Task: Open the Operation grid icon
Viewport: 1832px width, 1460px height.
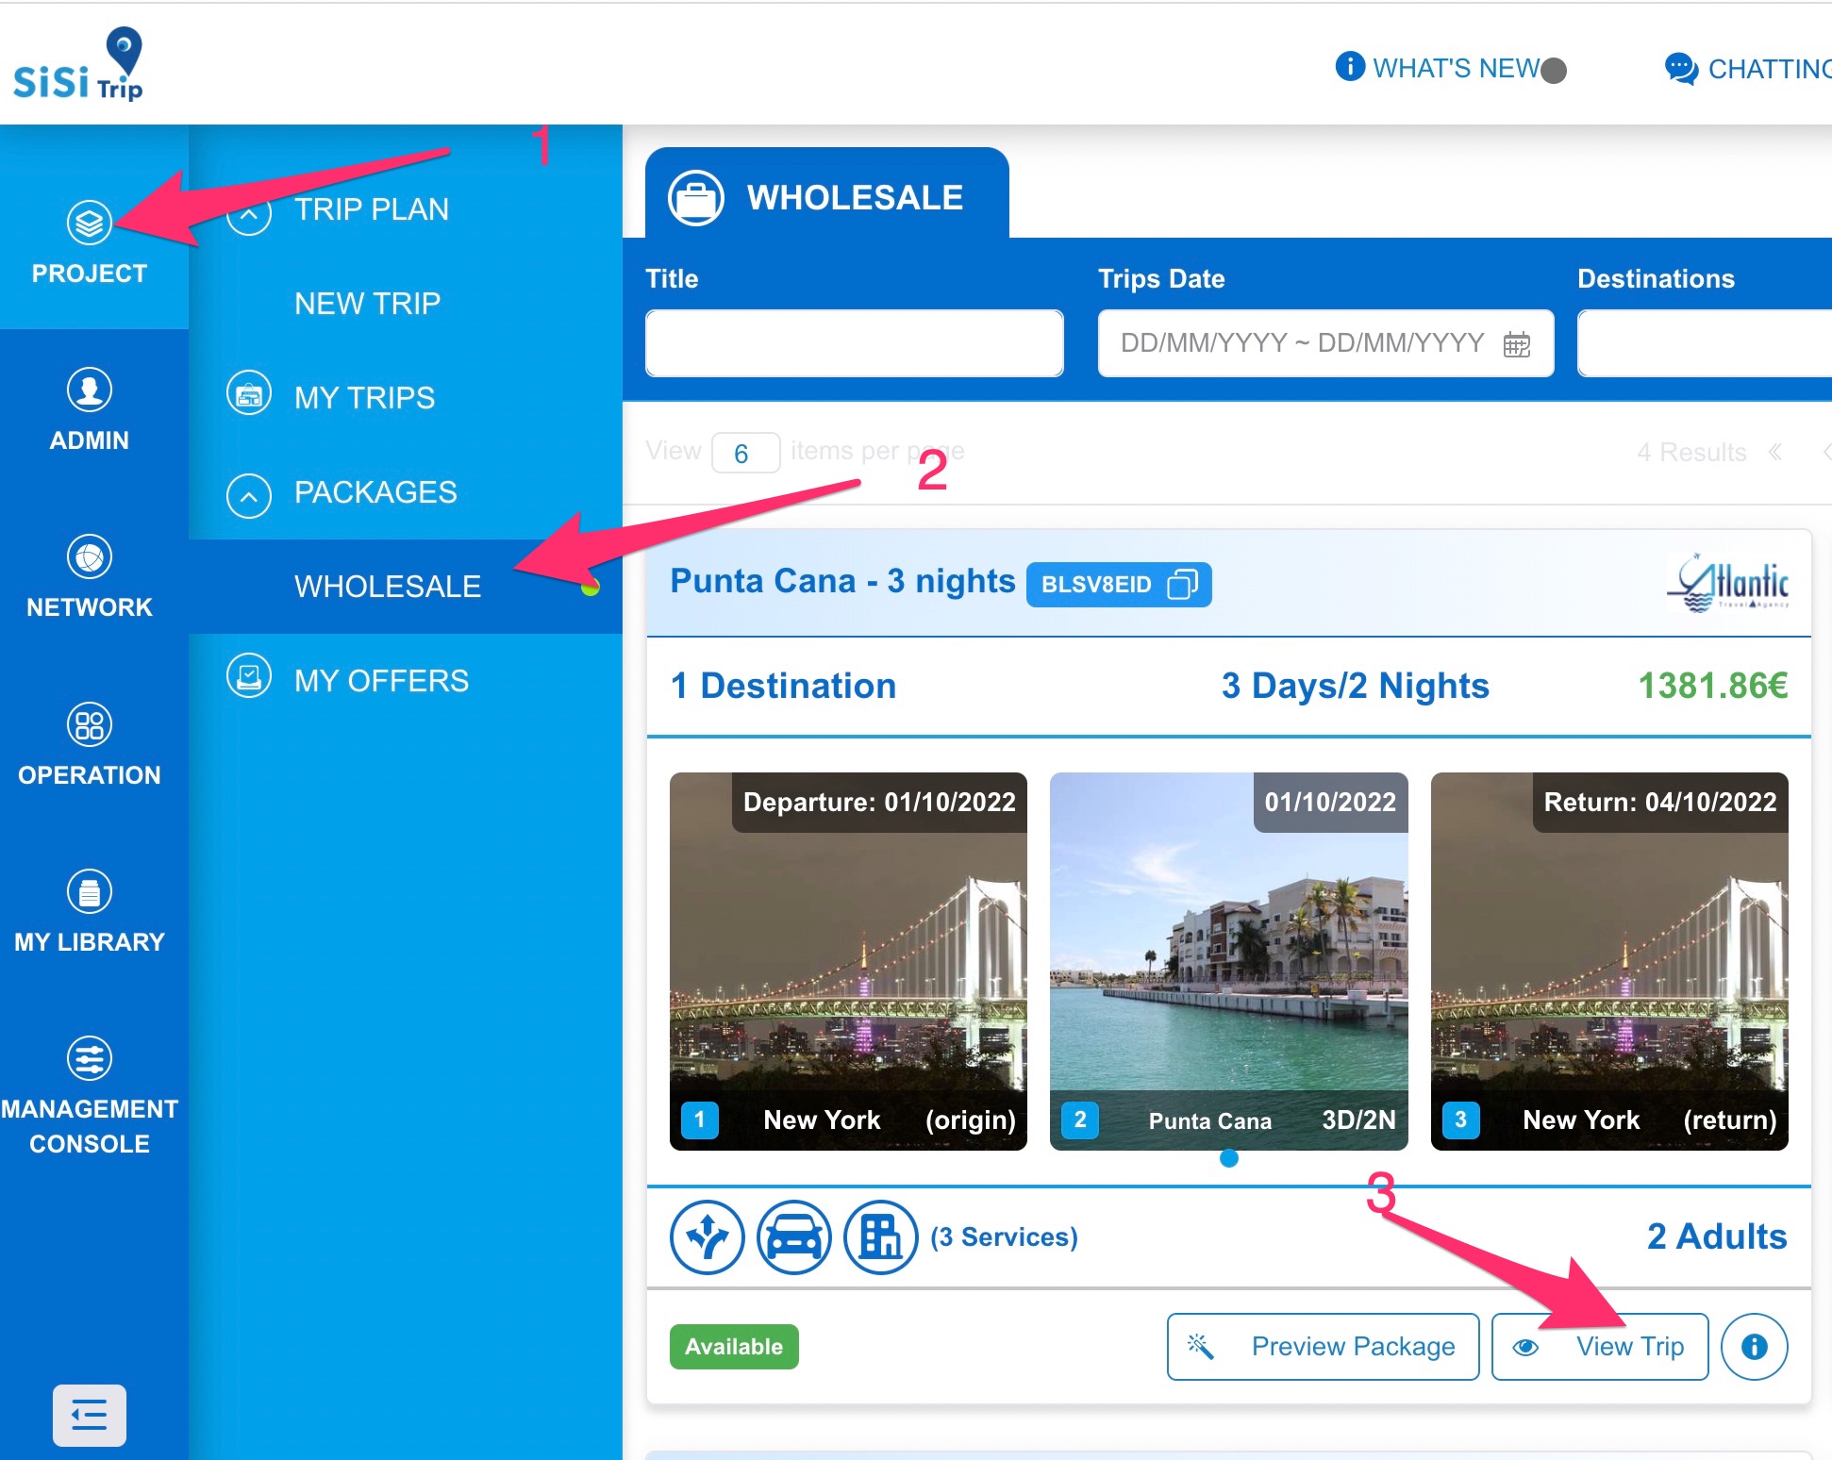Action: pyautogui.click(x=90, y=724)
